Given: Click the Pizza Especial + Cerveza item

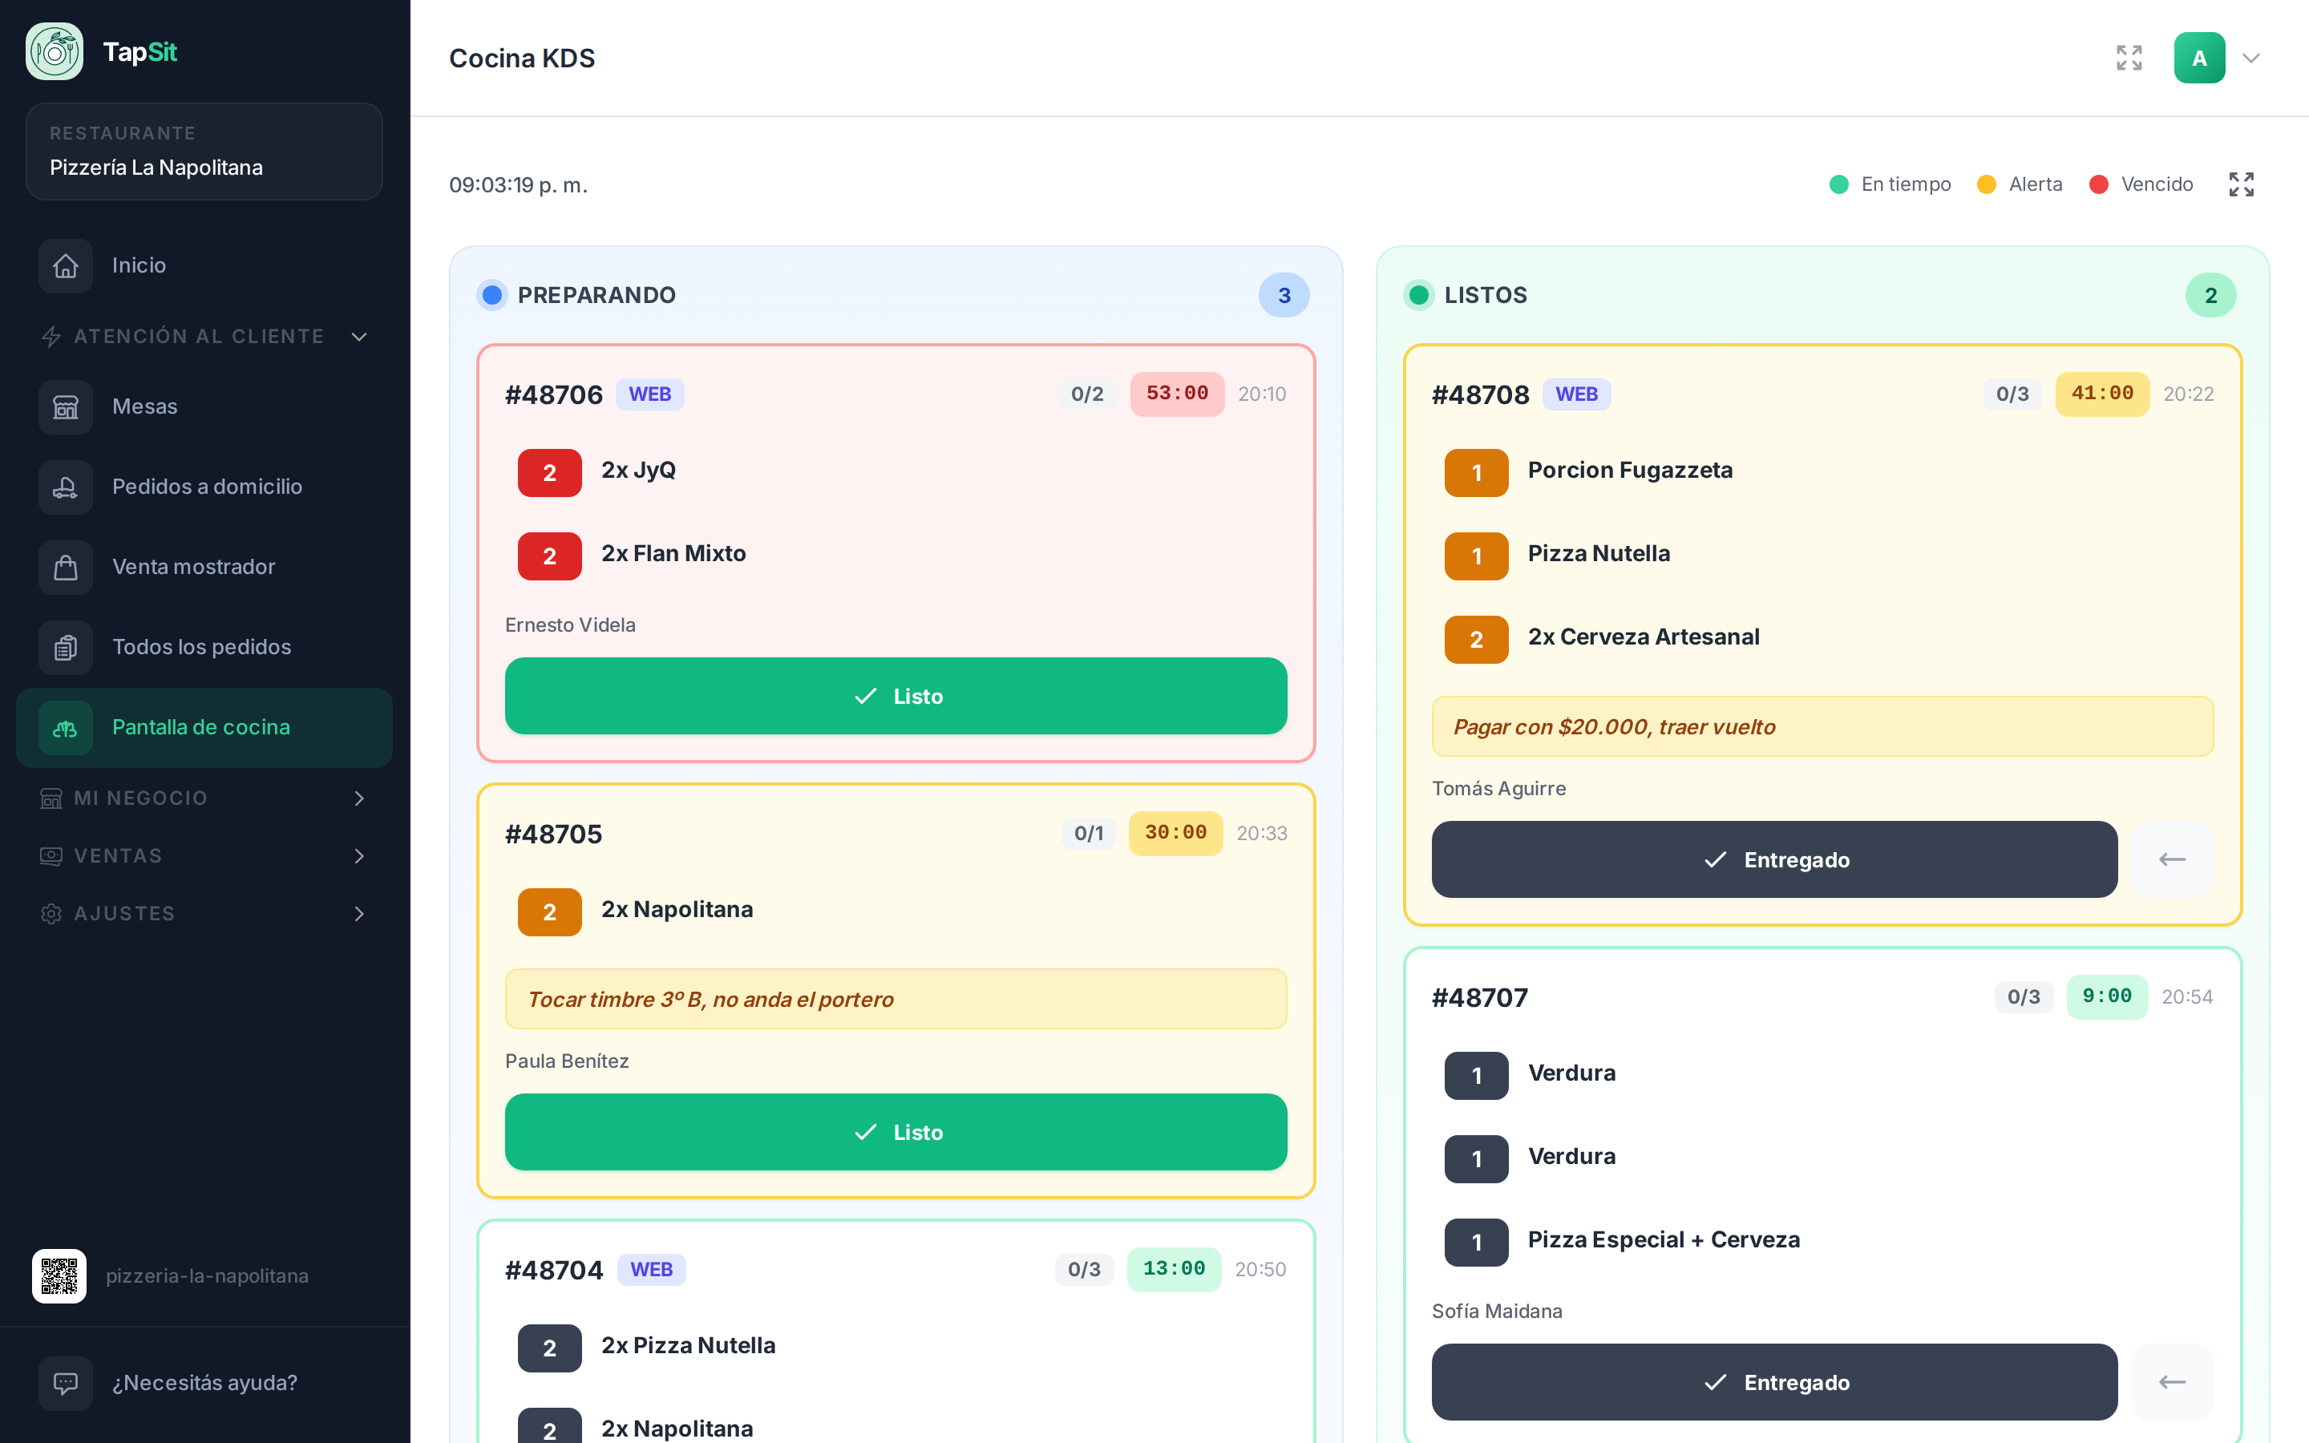Looking at the screenshot, I should pyautogui.click(x=1664, y=1239).
